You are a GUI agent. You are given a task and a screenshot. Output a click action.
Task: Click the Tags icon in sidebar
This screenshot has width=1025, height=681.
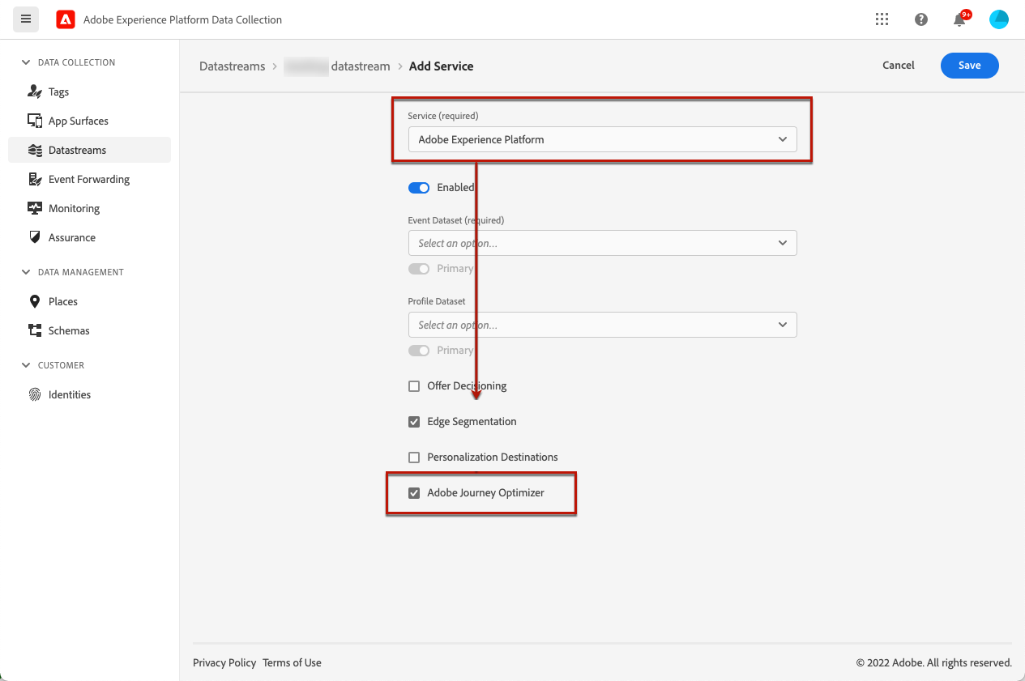click(35, 92)
